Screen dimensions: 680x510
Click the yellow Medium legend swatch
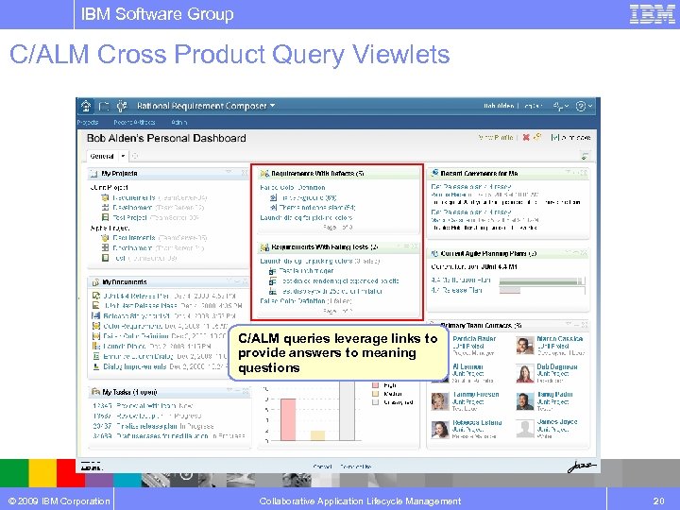click(376, 394)
